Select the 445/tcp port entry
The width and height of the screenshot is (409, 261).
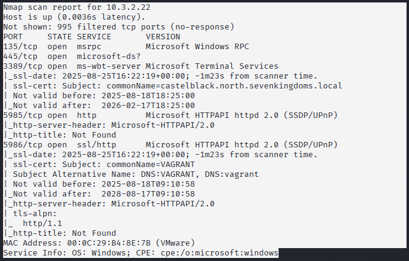point(20,56)
